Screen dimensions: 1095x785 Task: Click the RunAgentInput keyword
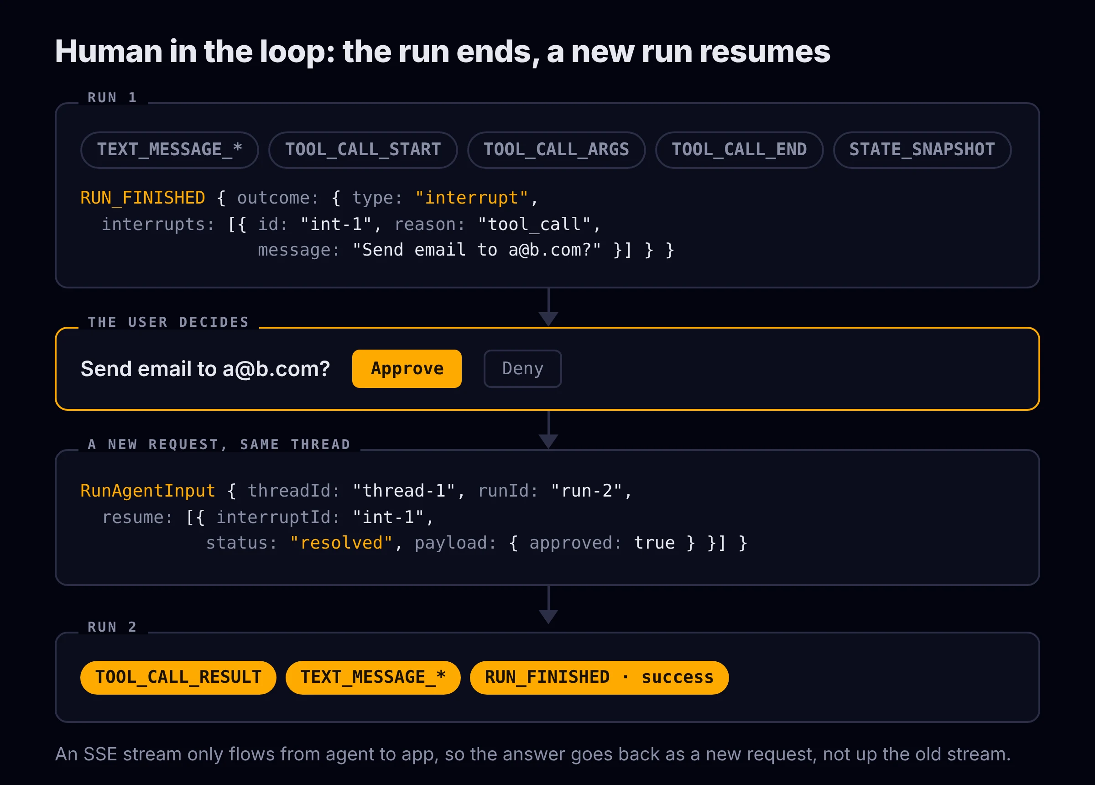(148, 491)
